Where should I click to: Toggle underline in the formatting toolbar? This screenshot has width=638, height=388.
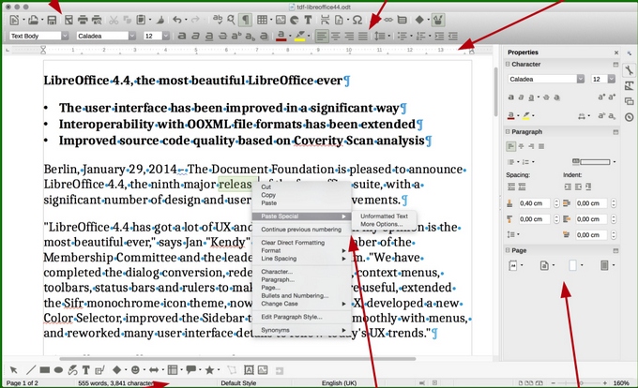tap(209, 37)
